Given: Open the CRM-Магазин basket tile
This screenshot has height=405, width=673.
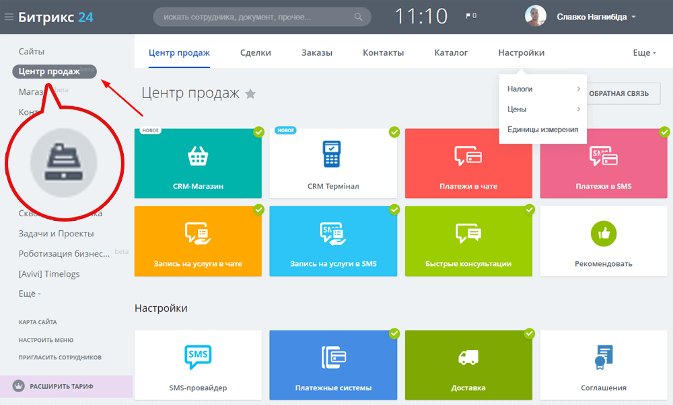Looking at the screenshot, I should [x=198, y=163].
